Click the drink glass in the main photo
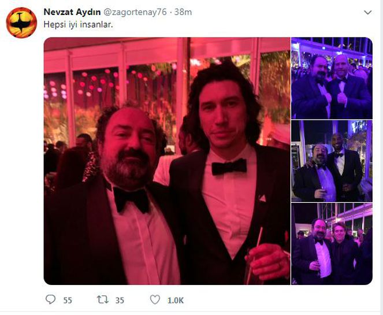Viewport: 383px width, 315px height. (253, 267)
